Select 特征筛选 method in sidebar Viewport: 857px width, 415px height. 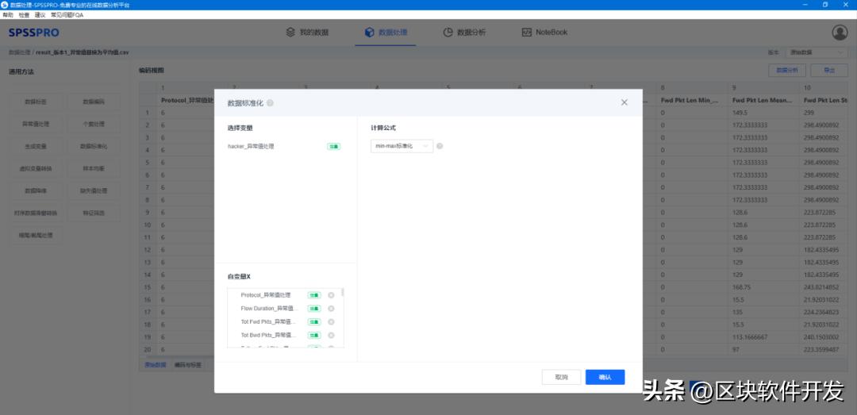[x=94, y=213]
